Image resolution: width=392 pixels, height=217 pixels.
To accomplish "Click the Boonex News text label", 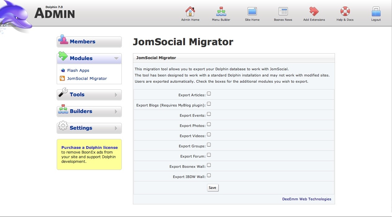I will 283,20.
